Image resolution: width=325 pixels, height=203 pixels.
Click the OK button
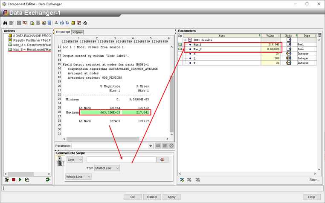pos(133,197)
